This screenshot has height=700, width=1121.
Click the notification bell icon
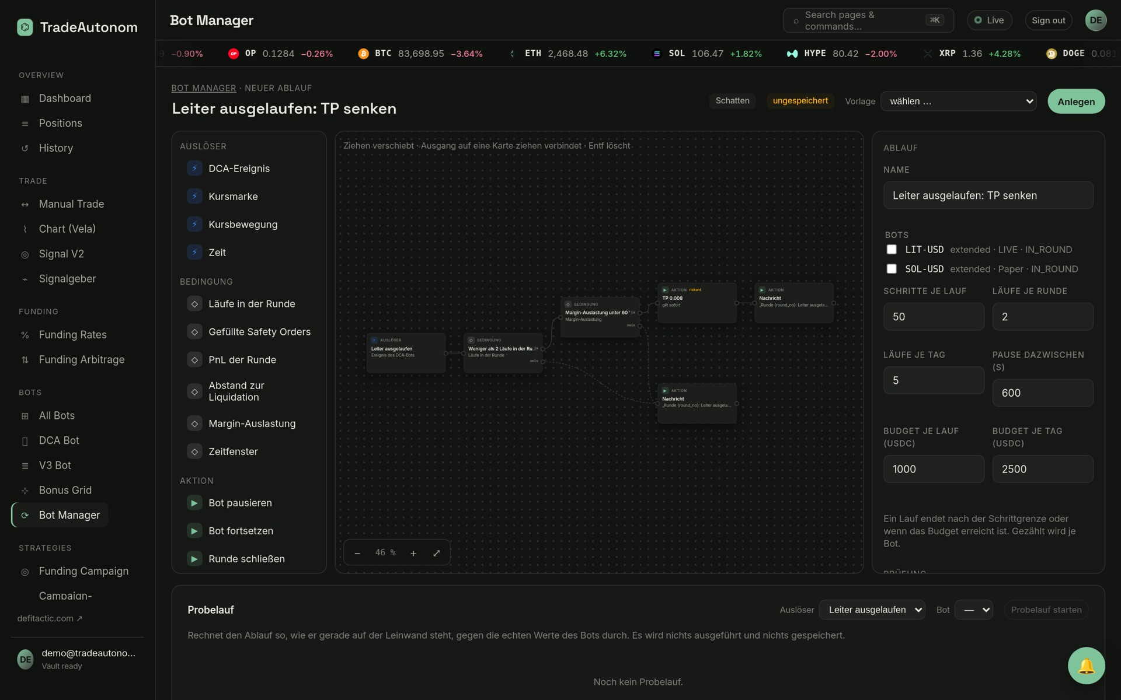point(1086,666)
